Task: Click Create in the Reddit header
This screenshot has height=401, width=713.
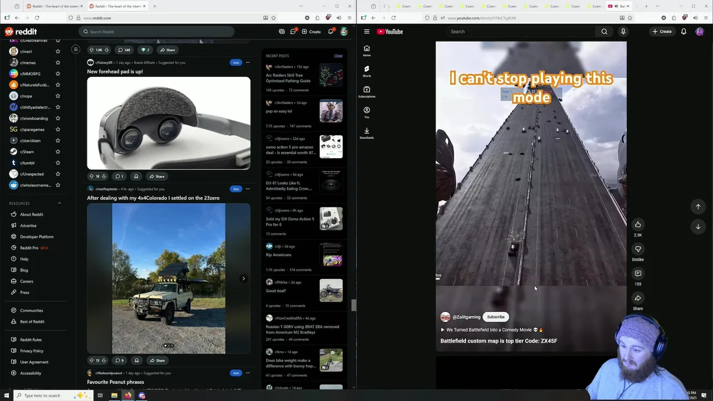Action: click(311, 32)
